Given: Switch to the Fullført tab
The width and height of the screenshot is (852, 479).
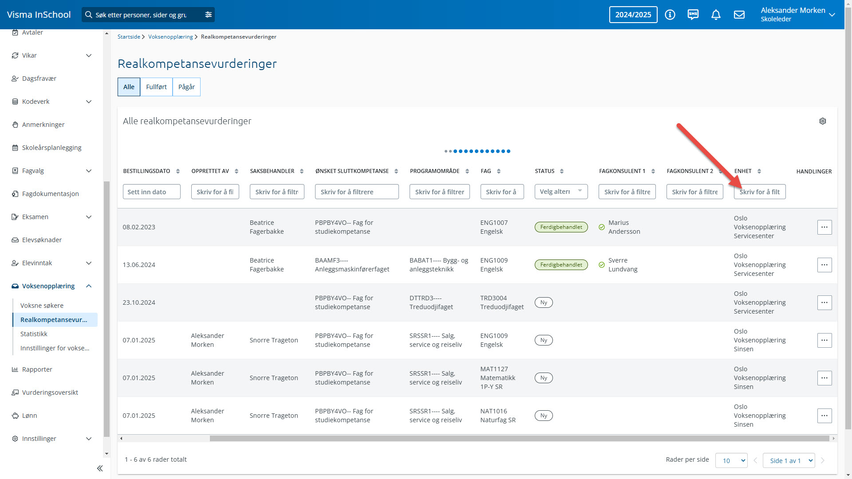Looking at the screenshot, I should point(156,87).
